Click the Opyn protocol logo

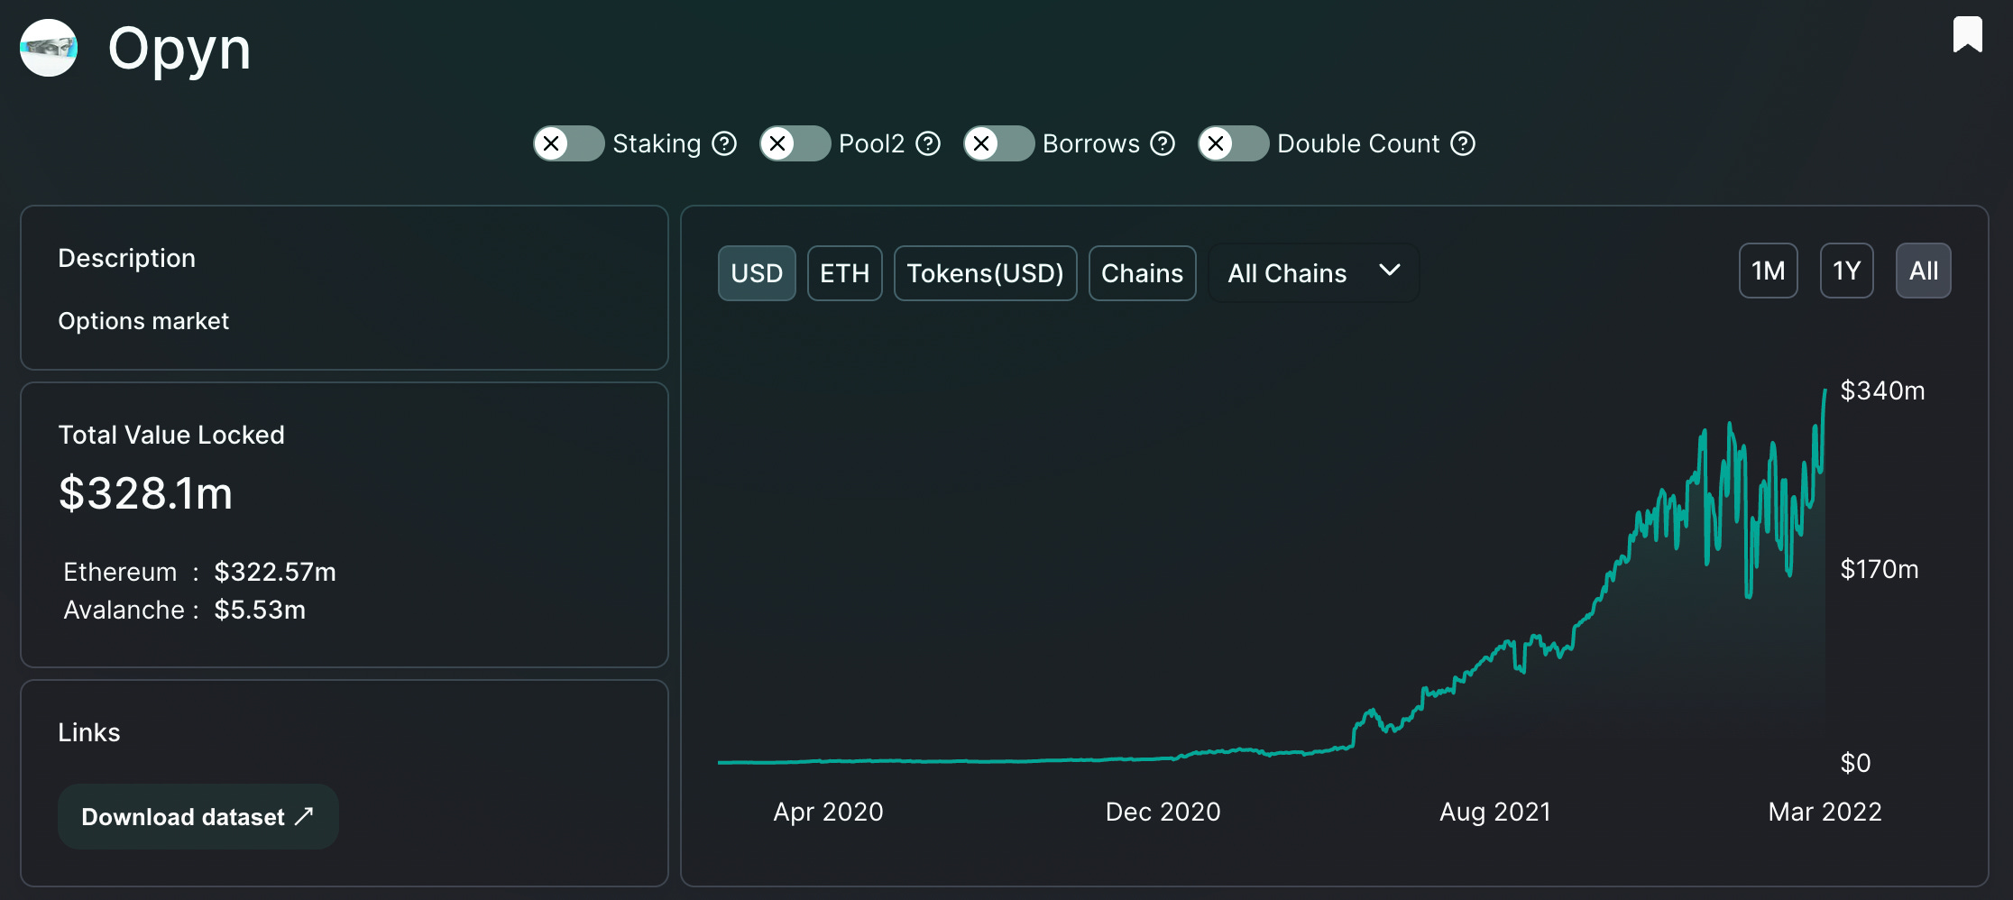click(x=49, y=48)
